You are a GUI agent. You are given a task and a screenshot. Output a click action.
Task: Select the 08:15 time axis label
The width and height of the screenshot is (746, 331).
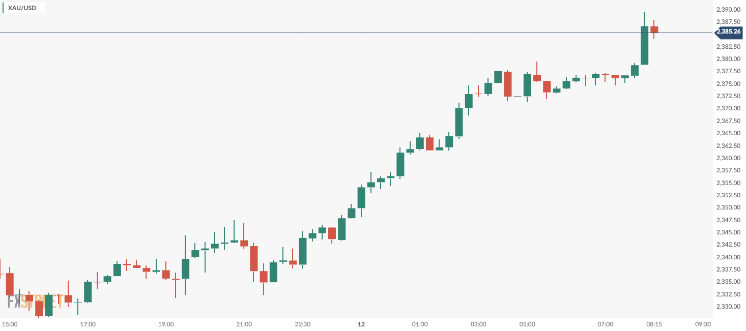coord(654,324)
